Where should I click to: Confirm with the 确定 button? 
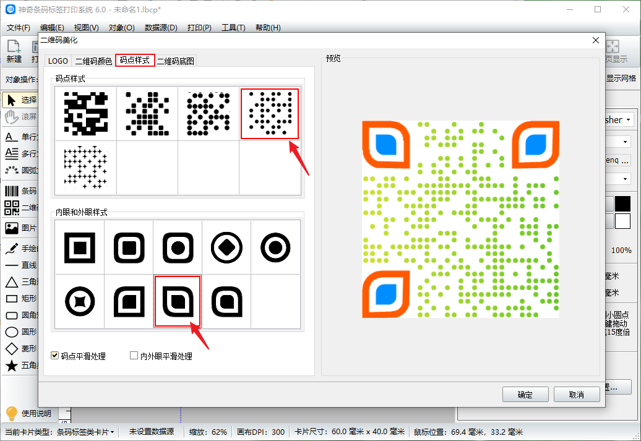coord(525,395)
